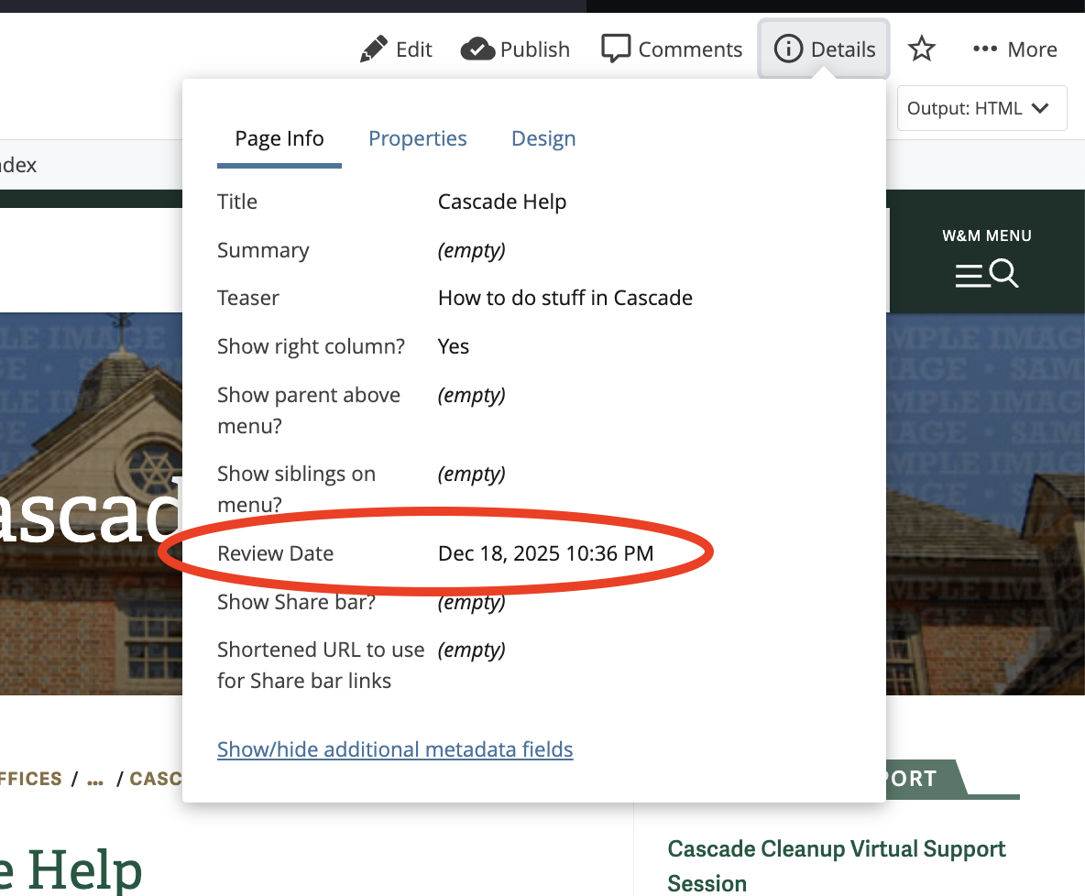1085x896 pixels.
Task: Click the chevron on the Output selector
Action: (x=1041, y=107)
